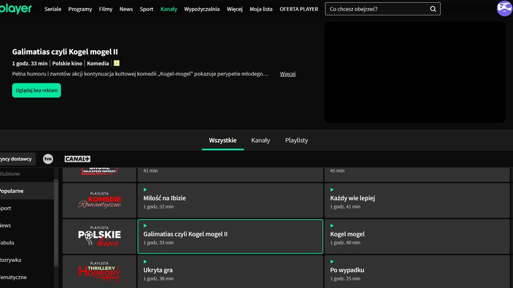Click the '41 min' program card
Viewport: 513px width, 288px height.
click(230, 175)
